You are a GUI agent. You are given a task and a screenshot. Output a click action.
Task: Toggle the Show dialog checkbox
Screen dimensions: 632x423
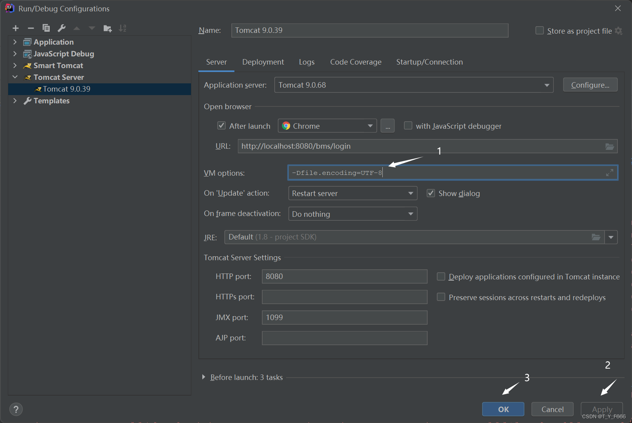[431, 193]
